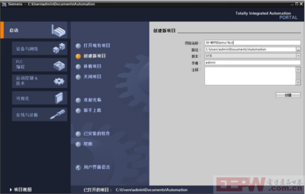Click the bullet beside 打开现有项目

pyautogui.click(x=78, y=46)
